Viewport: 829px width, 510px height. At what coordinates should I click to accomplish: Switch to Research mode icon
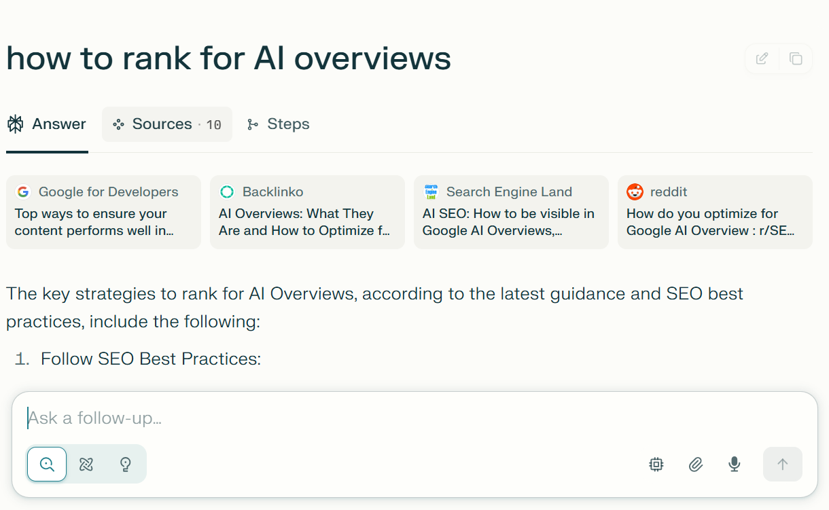point(86,465)
